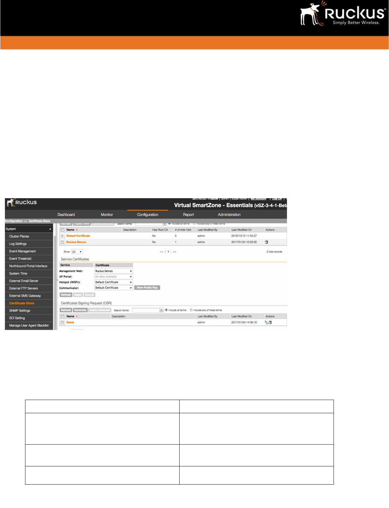The height and width of the screenshot is (508, 389).
Task: Open the Geeta CSR link
Action: click(70, 322)
